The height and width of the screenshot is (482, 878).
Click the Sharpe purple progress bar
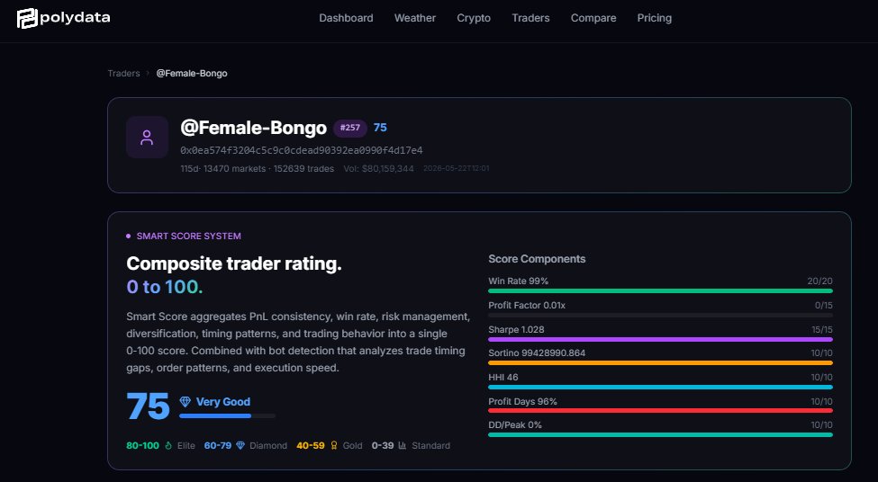660,339
